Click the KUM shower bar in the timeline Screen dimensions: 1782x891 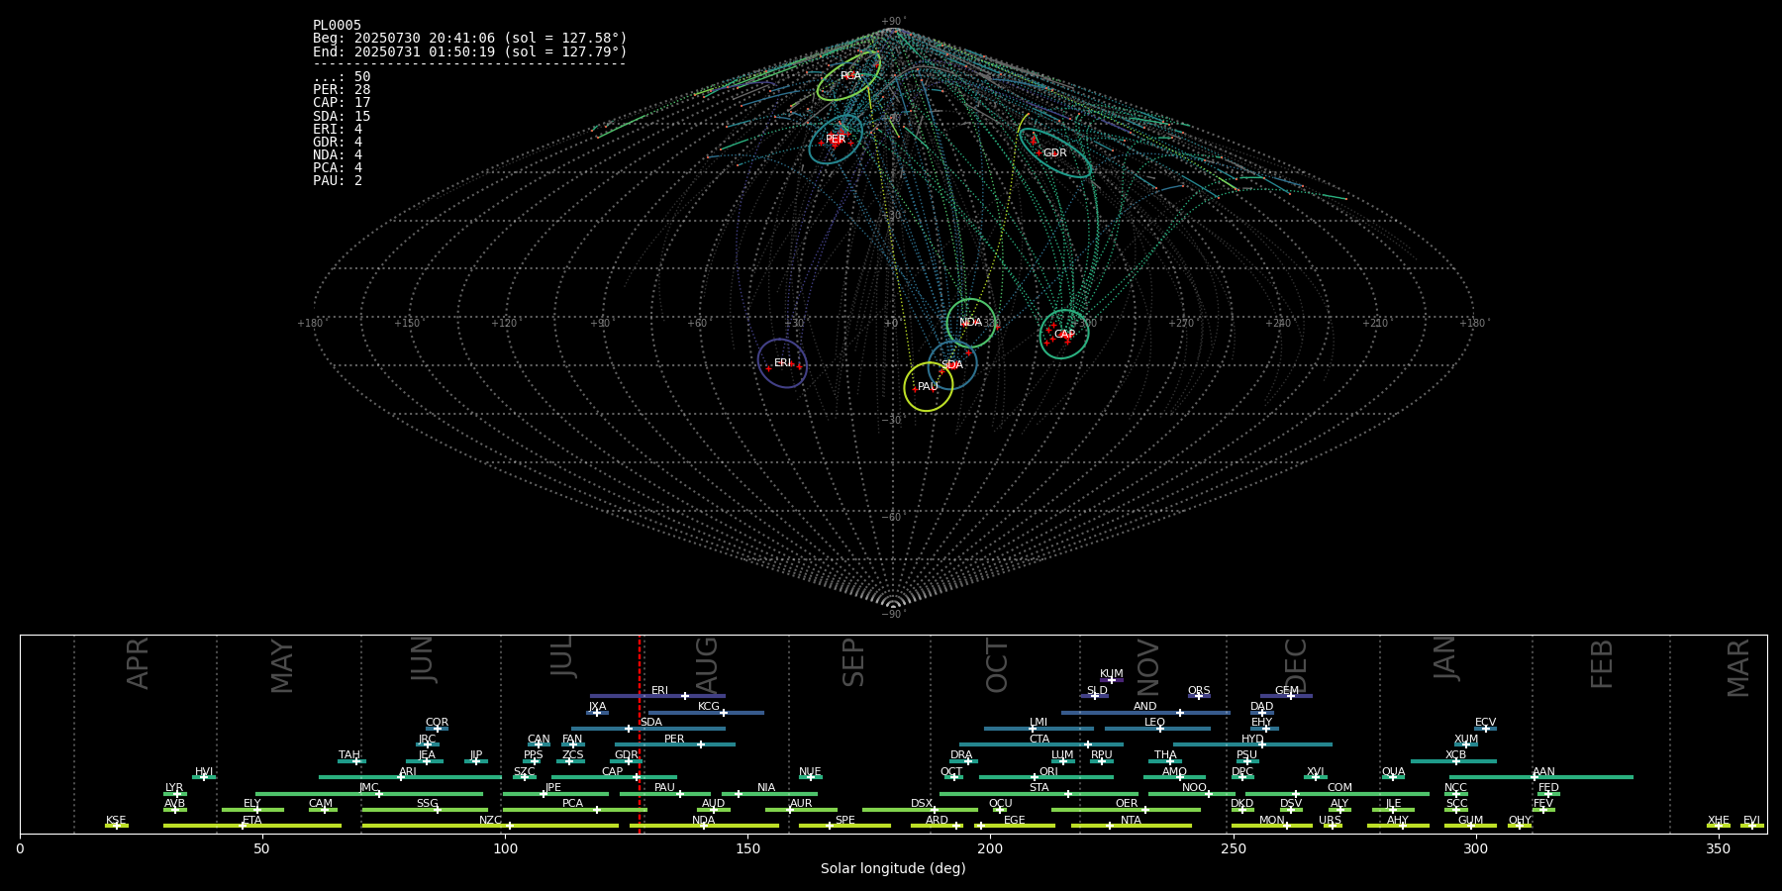click(1112, 680)
